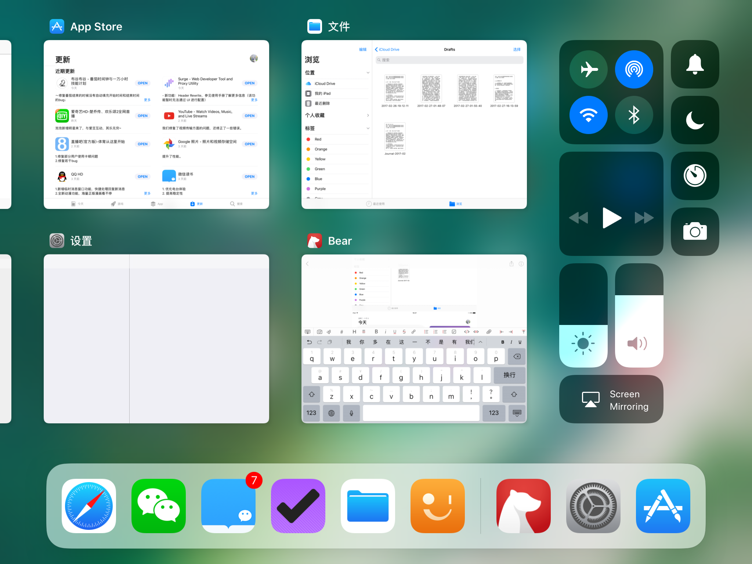Collapse the 位置 section in Files
752x564 pixels.
pyautogui.click(x=368, y=73)
